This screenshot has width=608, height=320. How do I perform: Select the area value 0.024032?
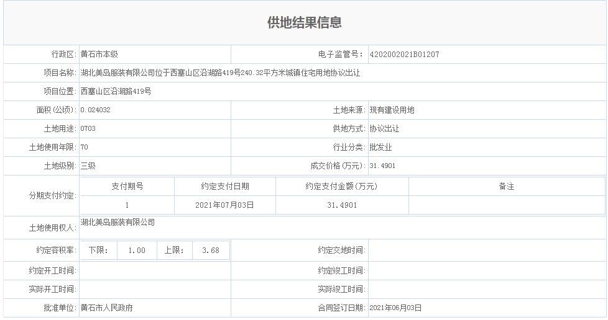point(96,110)
